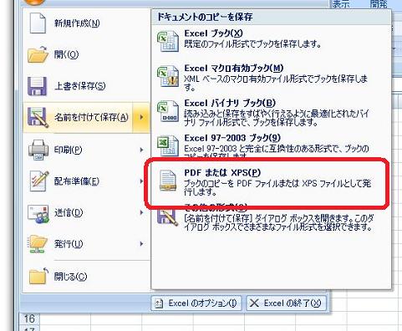The image size is (402, 331).
Task: Select 上書き保存(S) menu entry
Action: coord(86,86)
